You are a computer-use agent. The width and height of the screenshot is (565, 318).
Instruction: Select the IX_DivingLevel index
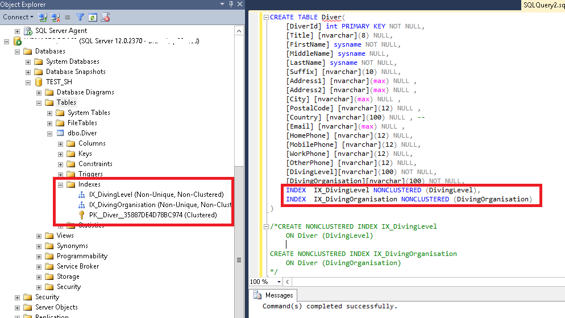(156, 195)
